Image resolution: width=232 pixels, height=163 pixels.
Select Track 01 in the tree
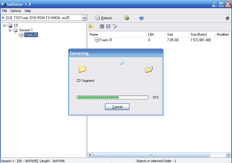click(31, 35)
